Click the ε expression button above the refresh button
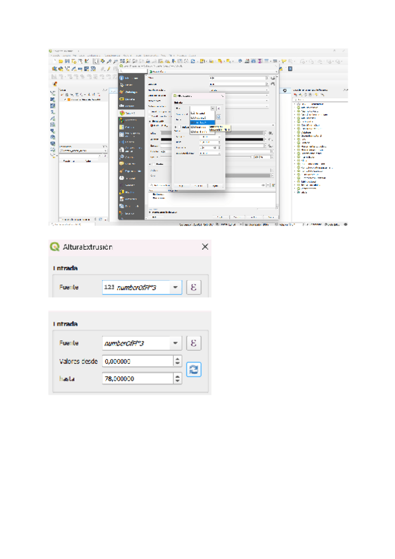Screen dimensions: 395x559 point(194,343)
